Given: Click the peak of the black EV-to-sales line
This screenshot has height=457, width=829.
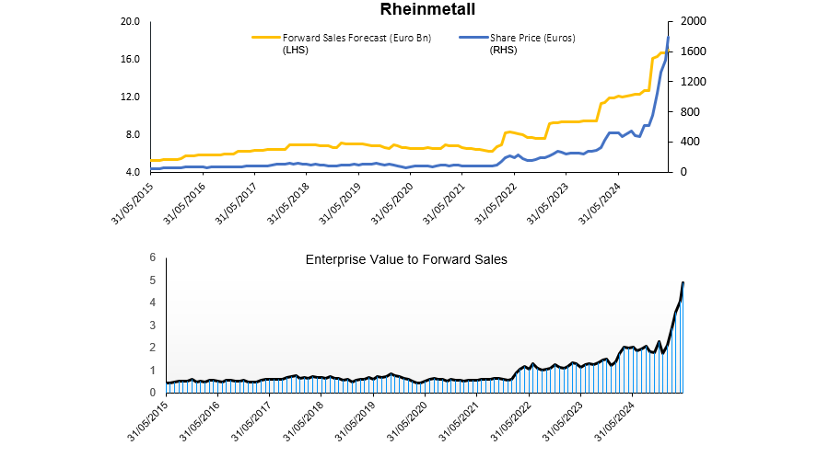Looking at the screenshot, I should tap(683, 282).
